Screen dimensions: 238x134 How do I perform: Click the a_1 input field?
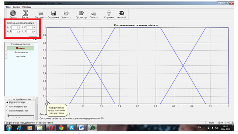16,27
